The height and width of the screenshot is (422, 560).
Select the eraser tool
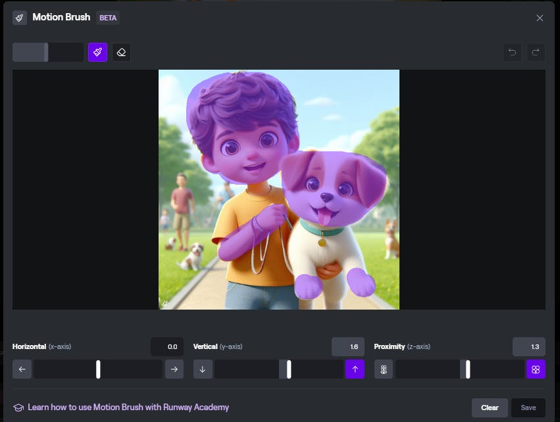coord(122,53)
